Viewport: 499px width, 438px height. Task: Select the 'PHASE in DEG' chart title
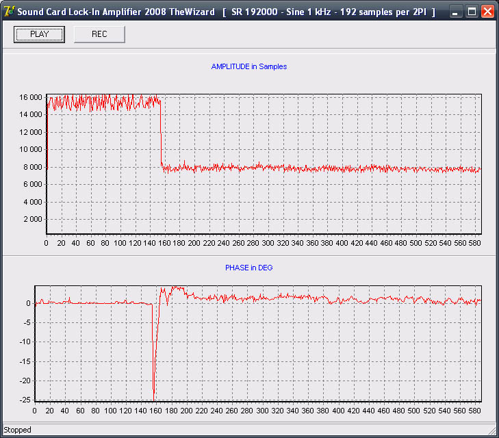coord(248,268)
